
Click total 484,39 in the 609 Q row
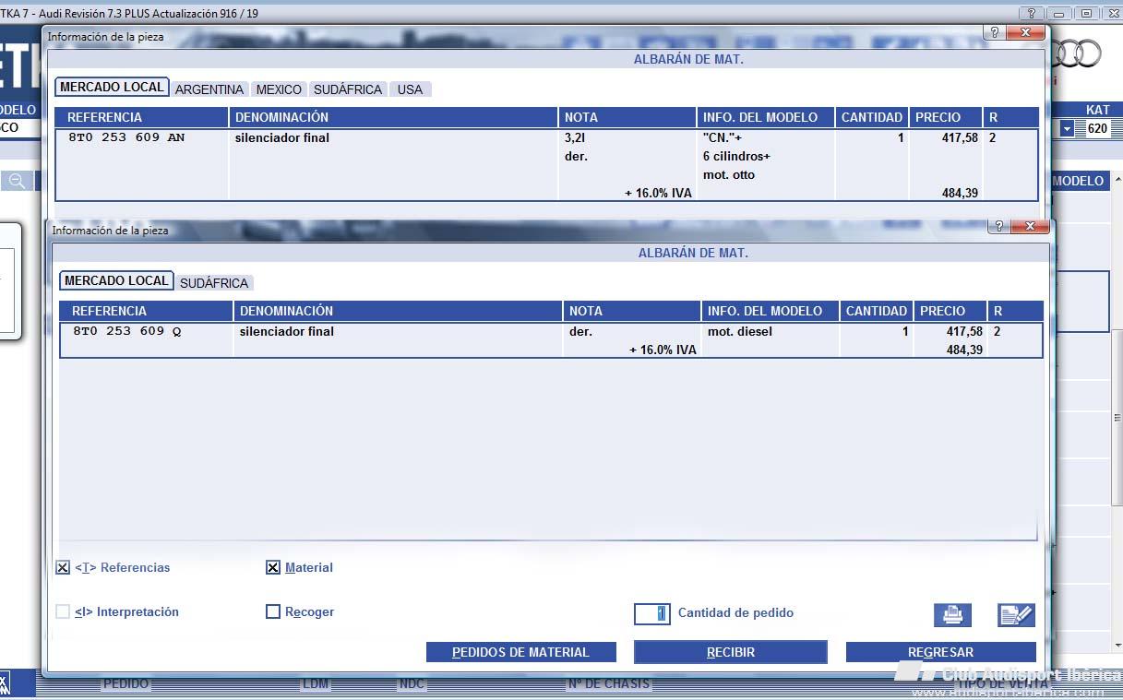[964, 350]
